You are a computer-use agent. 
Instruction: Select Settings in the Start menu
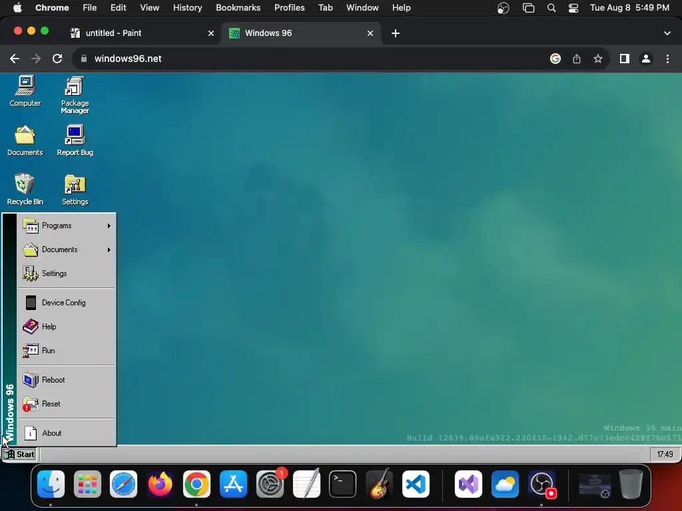point(67,273)
